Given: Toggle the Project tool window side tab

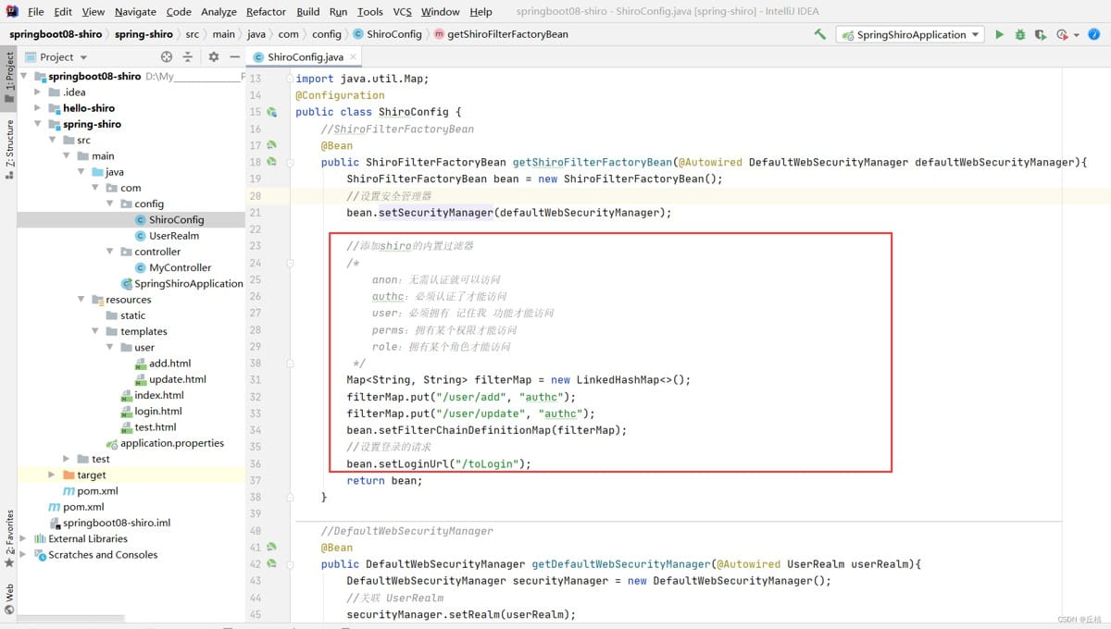Looking at the screenshot, I should point(9,77).
